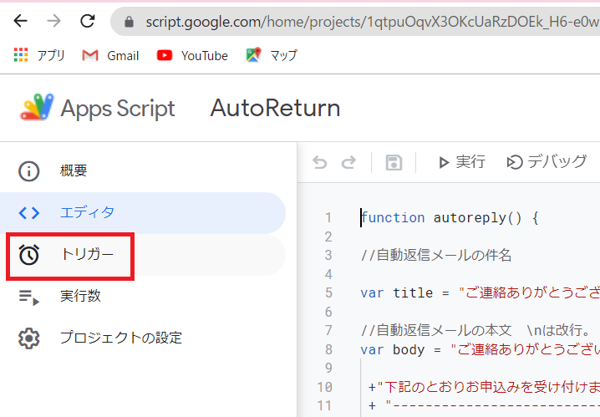This screenshot has height=417, width=600.
Task: Open the Gmail bookmark
Action: 110,56
